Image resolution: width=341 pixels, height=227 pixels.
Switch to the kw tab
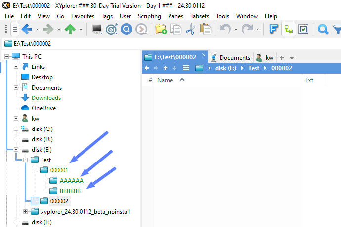265,58
